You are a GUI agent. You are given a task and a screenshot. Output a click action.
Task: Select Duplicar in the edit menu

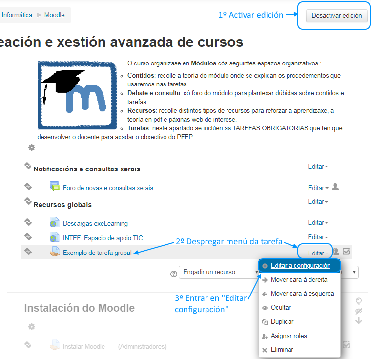coord(299,321)
